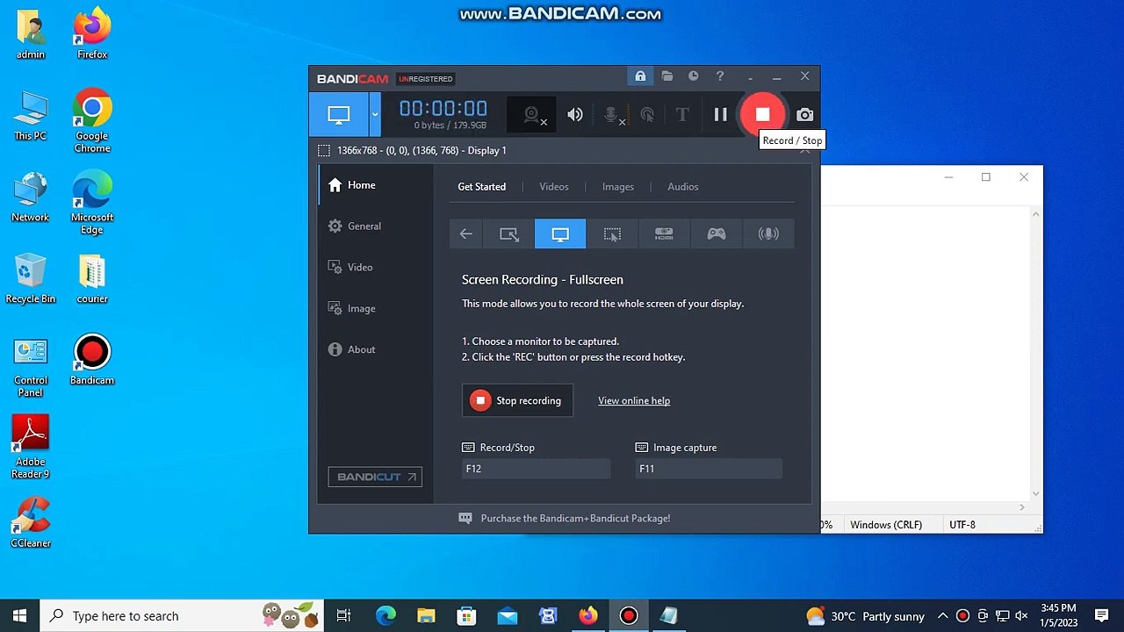Screen dimensions: 1124x632
Task: Open the Home section in the sidebar
Action: pyautogui.click(x=375, y=185)
